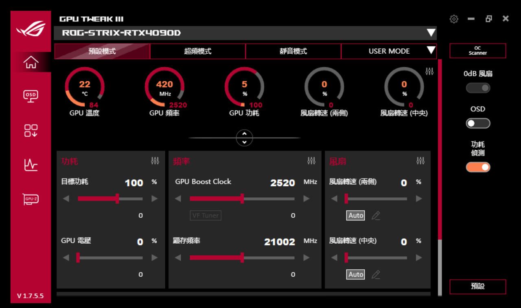Image resolution: width=521 pixels, height=308 pixels.
Task: Click the V 1.7.5.5 version text
Action: point(31,296)
